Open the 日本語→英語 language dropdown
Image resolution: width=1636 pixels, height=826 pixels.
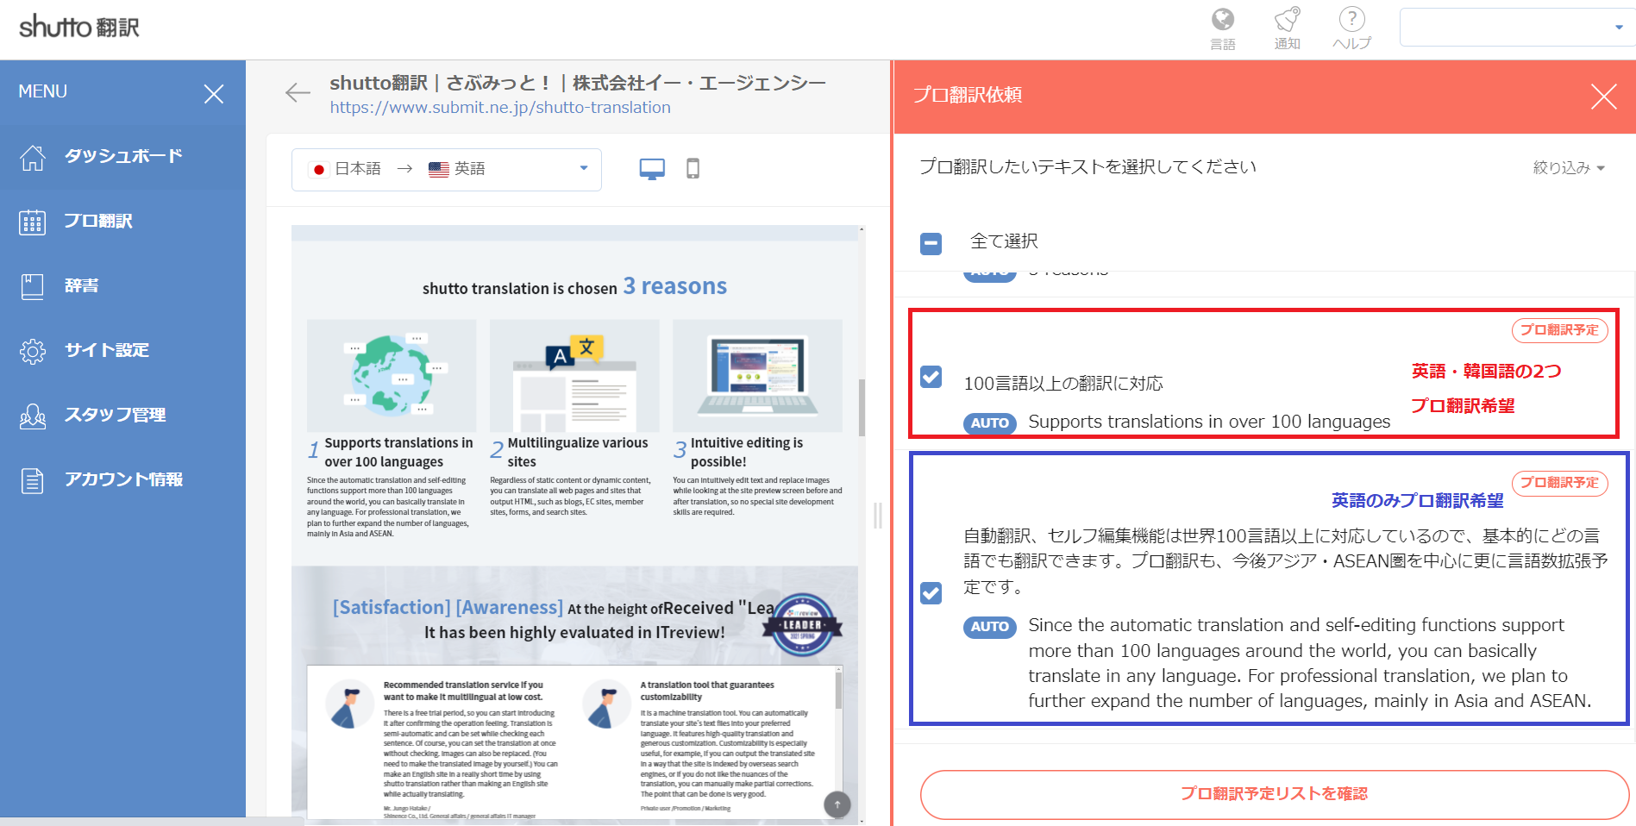tap(447, 169)
